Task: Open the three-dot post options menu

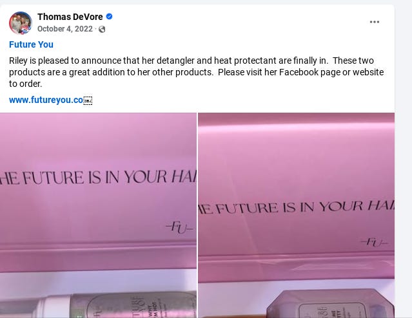Action: (x=374, y=22)
